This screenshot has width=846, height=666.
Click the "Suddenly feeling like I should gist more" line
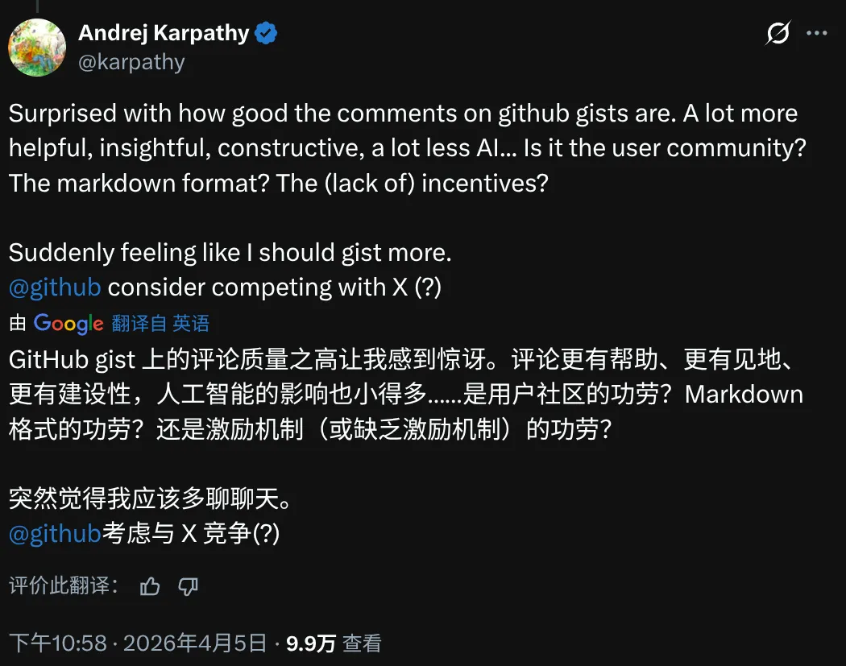click(x=230, y=253)
